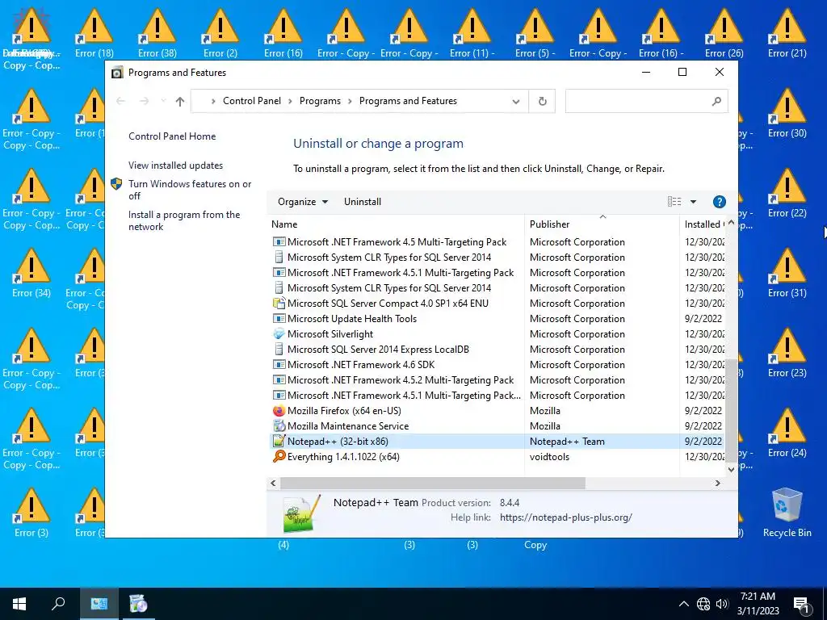Open the Windows Start menu
Screen dimensions: 827x620
(19, 604)
